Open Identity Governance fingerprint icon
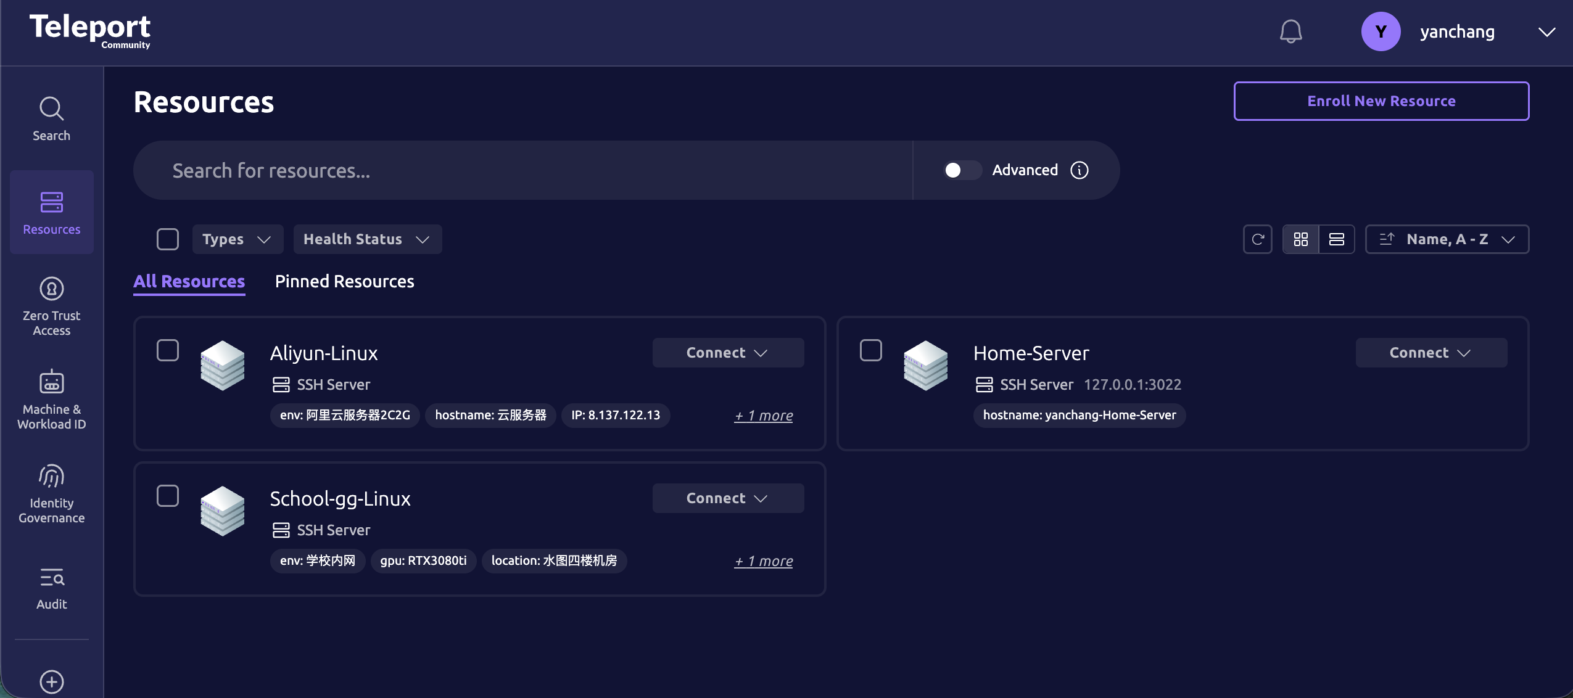 pos(51,477)
